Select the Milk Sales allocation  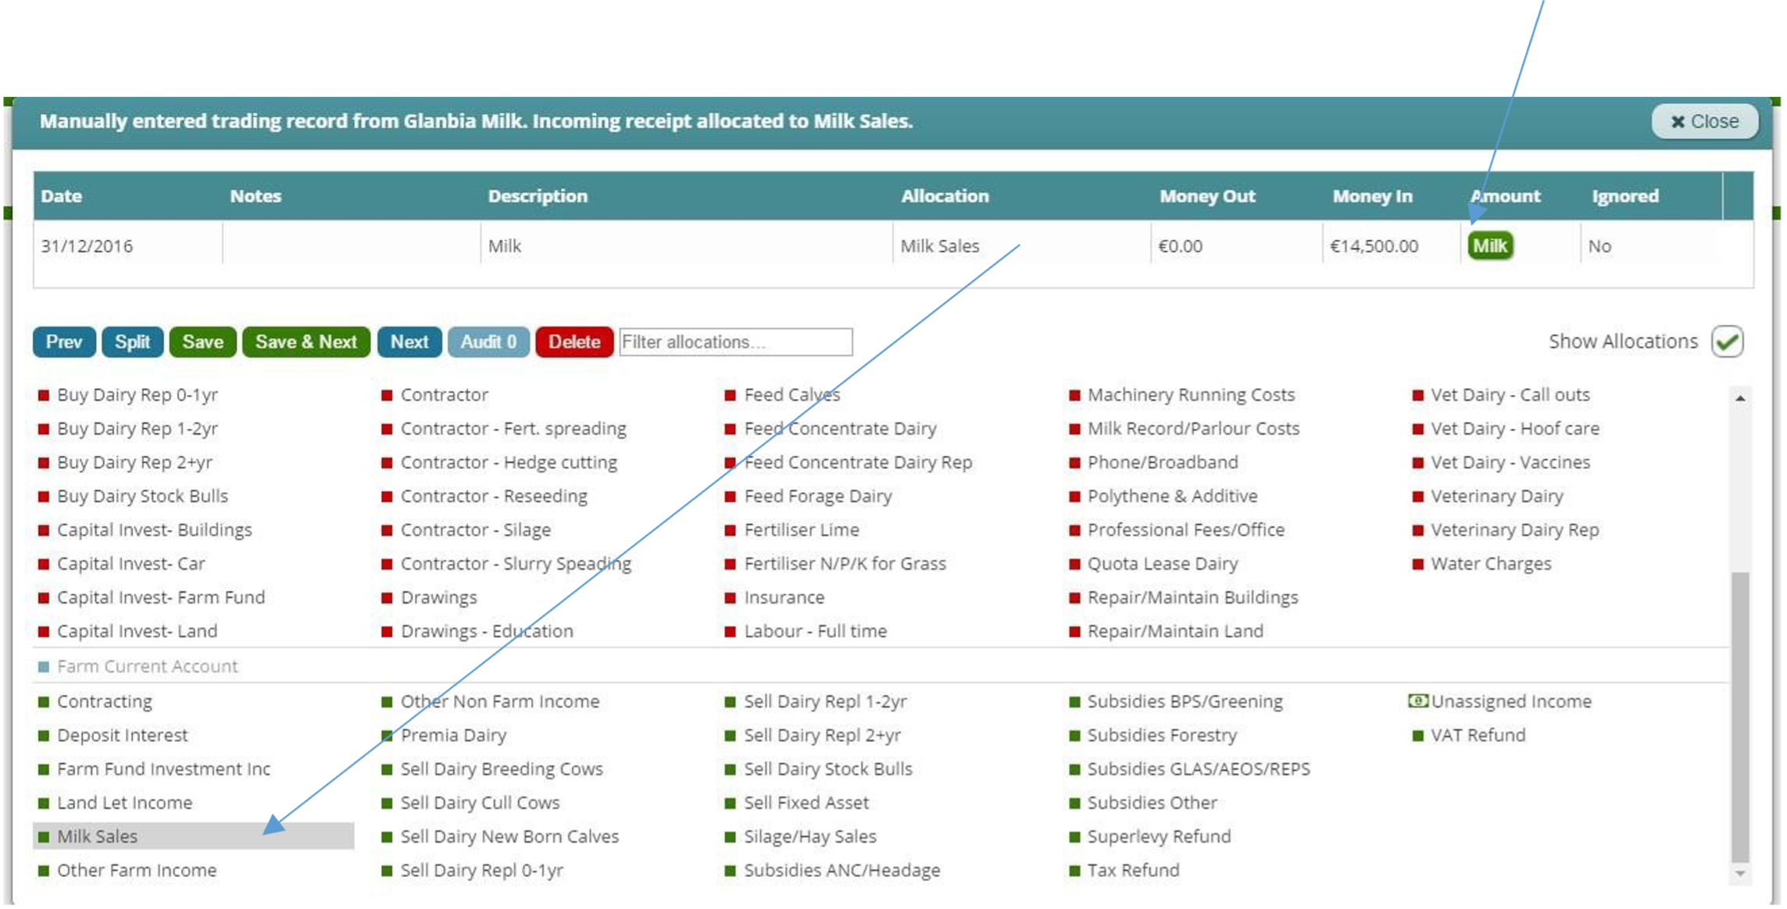98,836
